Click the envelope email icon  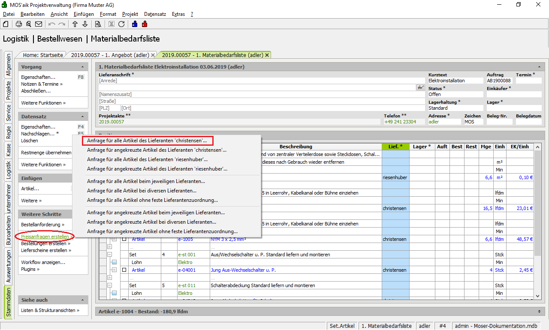39,24
